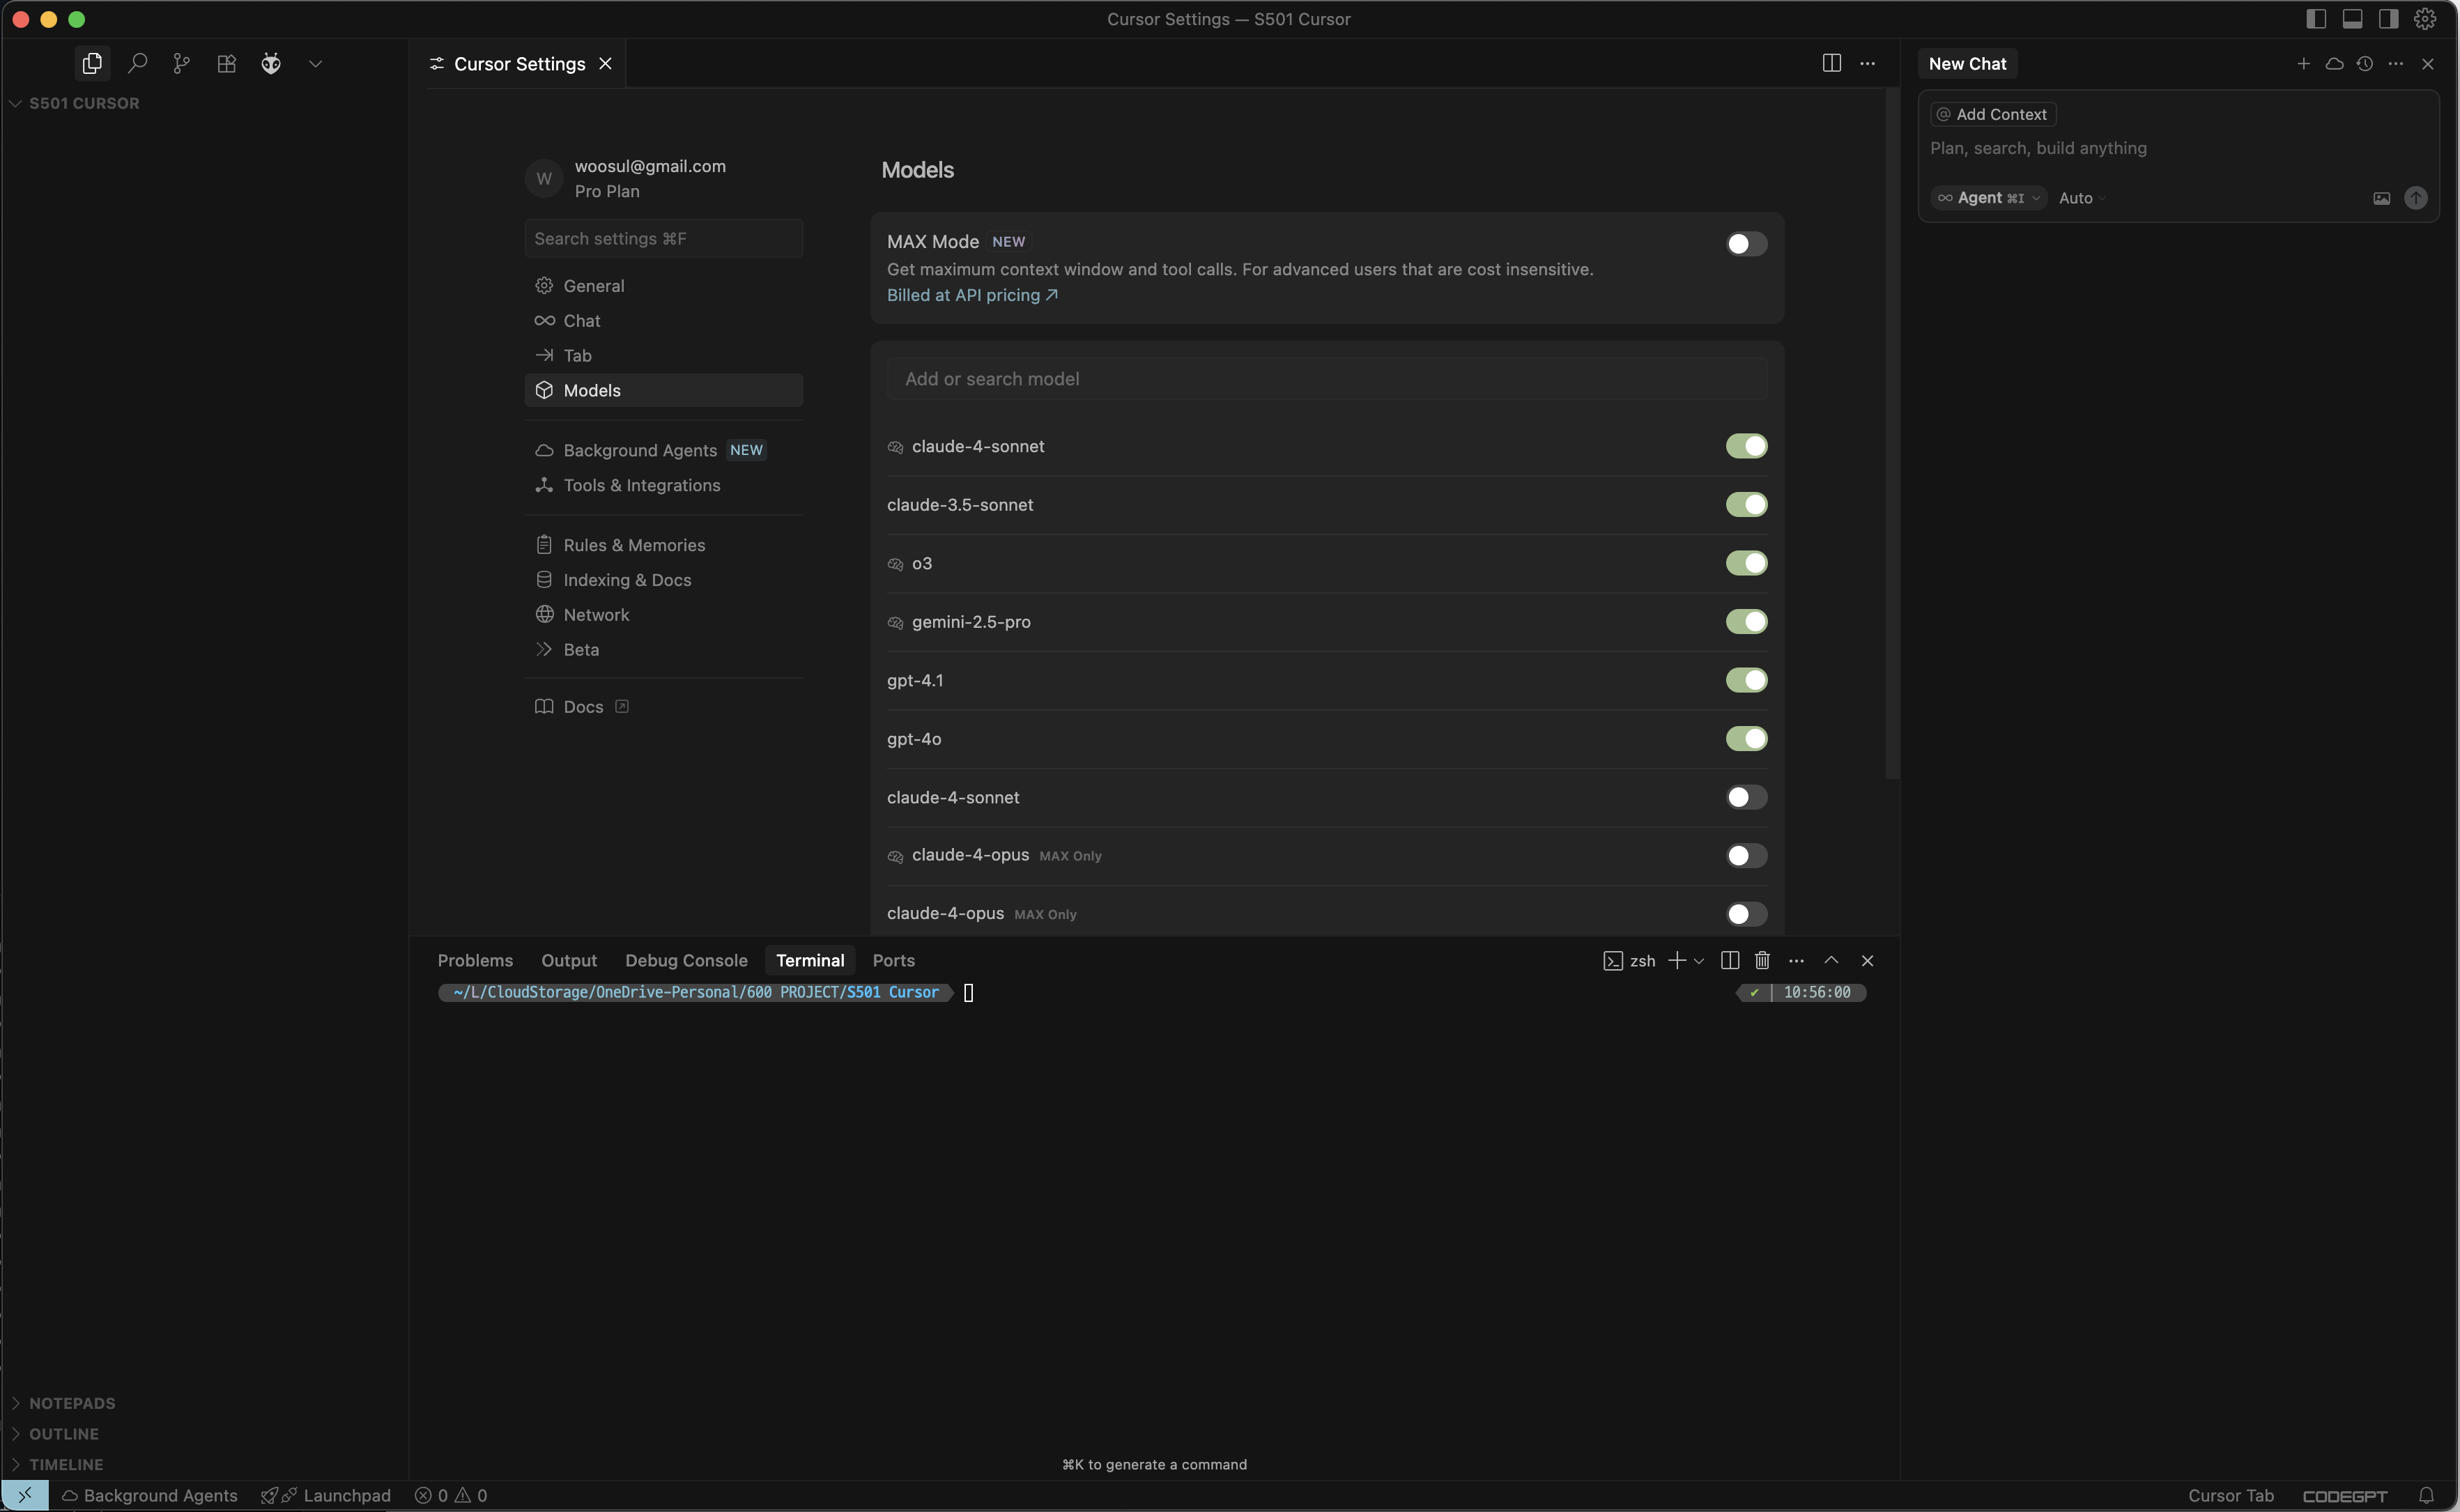Open chat history in the chat panel
This screenshot has height=1512, width=2460.
[x=2365, y=63]
